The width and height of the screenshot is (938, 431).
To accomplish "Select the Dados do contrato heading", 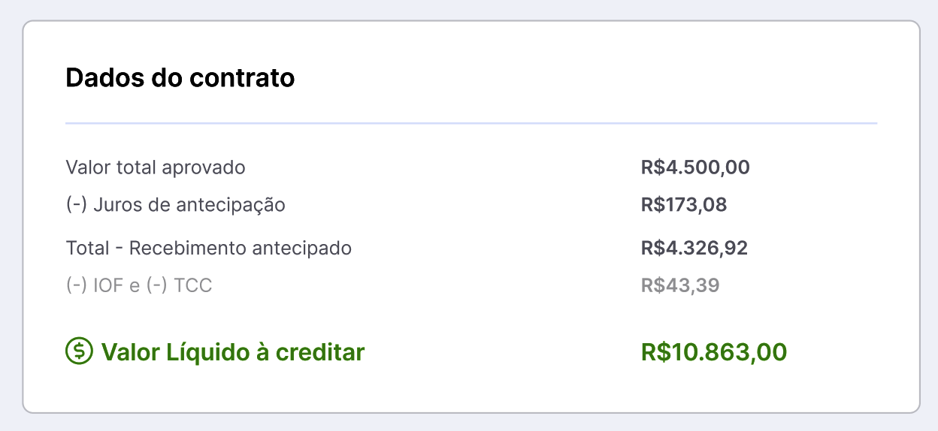I will pyautogui.click(x=180, y=77).
